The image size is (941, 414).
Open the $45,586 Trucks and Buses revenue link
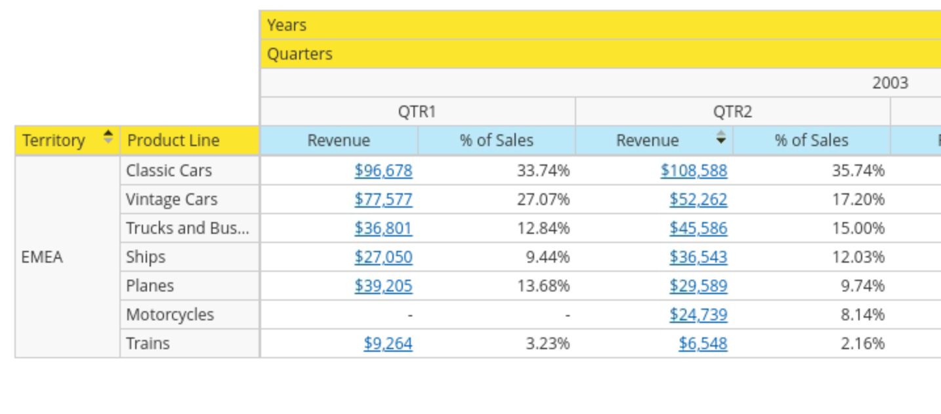tap(698, 229)
